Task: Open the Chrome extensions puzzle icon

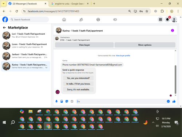Action: [162, 11]
